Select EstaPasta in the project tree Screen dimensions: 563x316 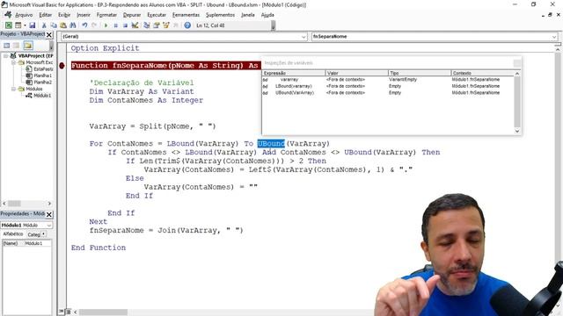[x=43, y=68]
